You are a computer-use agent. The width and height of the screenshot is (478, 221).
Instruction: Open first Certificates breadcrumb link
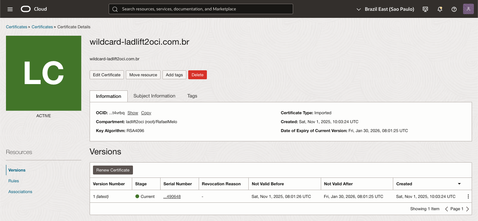(x=16, y=27)
